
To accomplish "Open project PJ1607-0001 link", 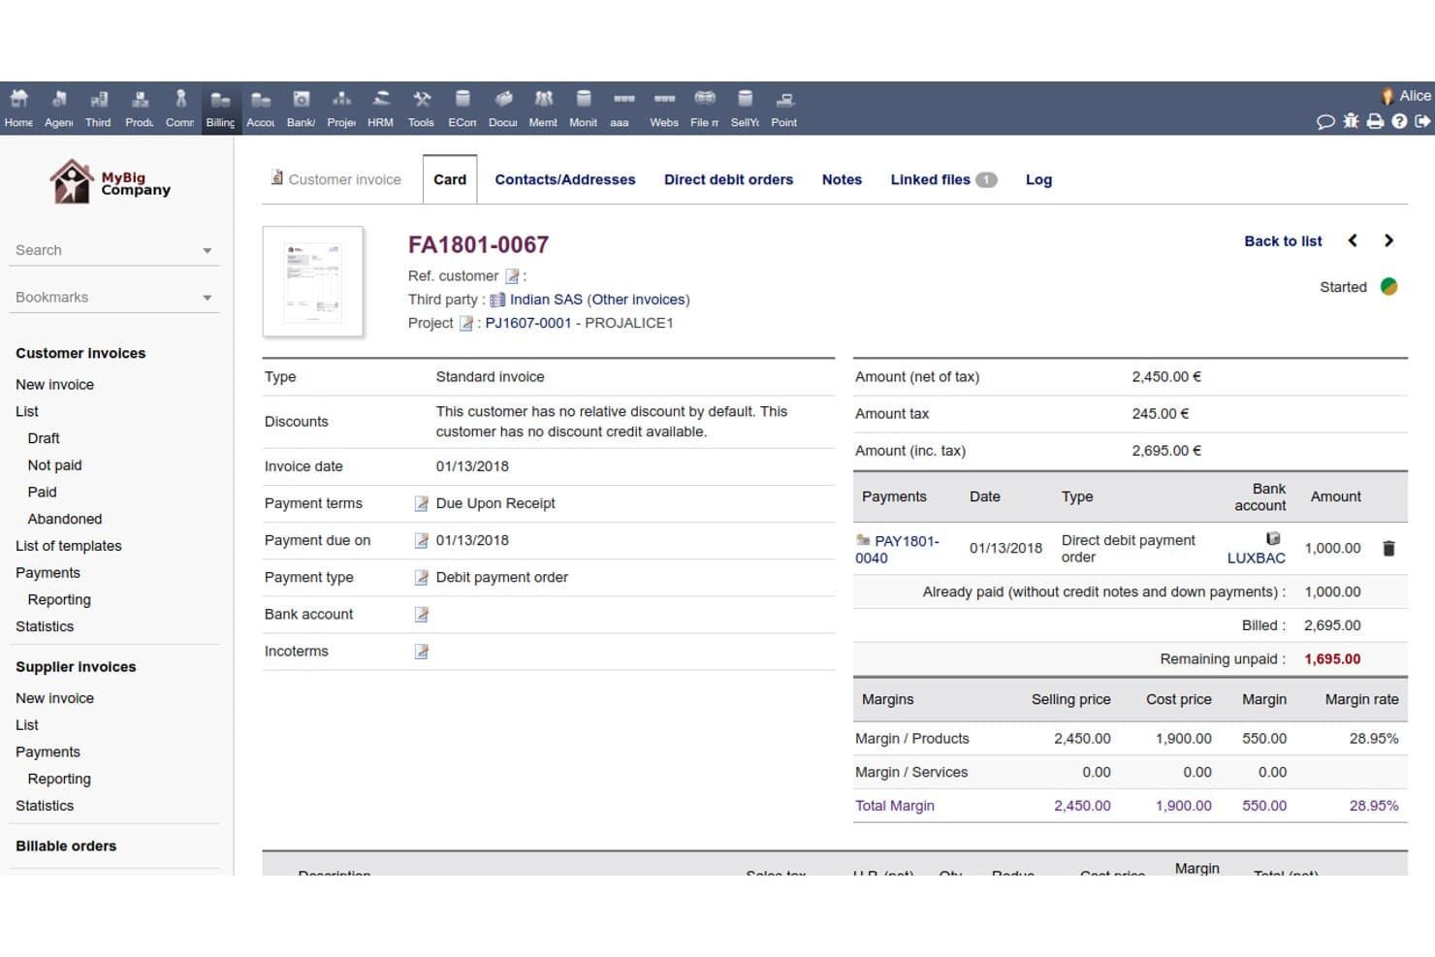I will tap(528, 323).
